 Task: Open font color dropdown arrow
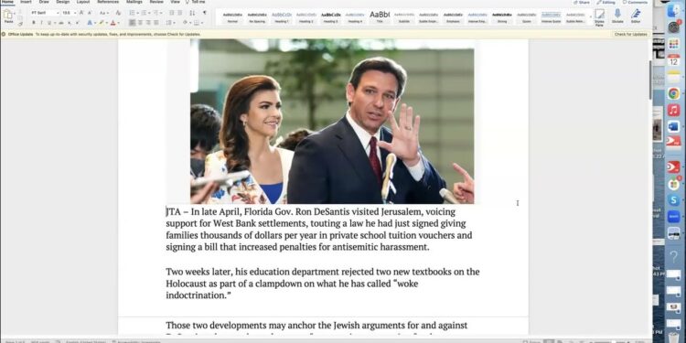(x=118, y=23)
